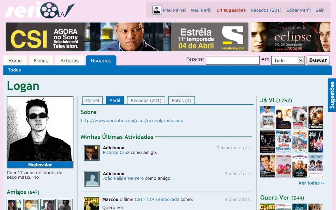This screenshot has height=210, width=336.
Task: Open the Meu Perfil link
Action: [x=201, y=10]
